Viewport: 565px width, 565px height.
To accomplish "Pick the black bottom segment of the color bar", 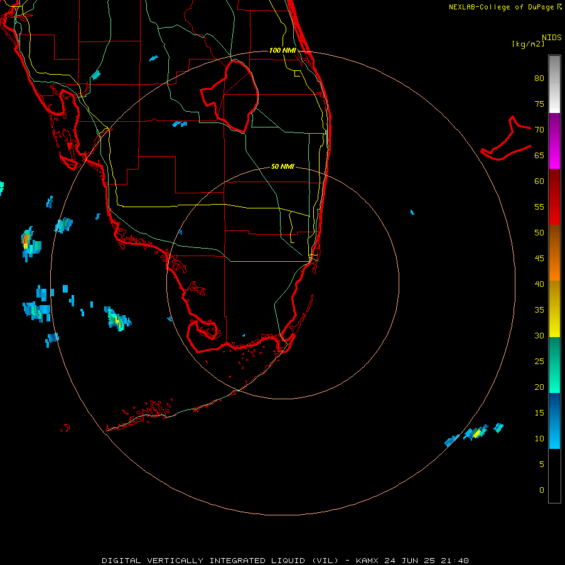I will [554, 475].
